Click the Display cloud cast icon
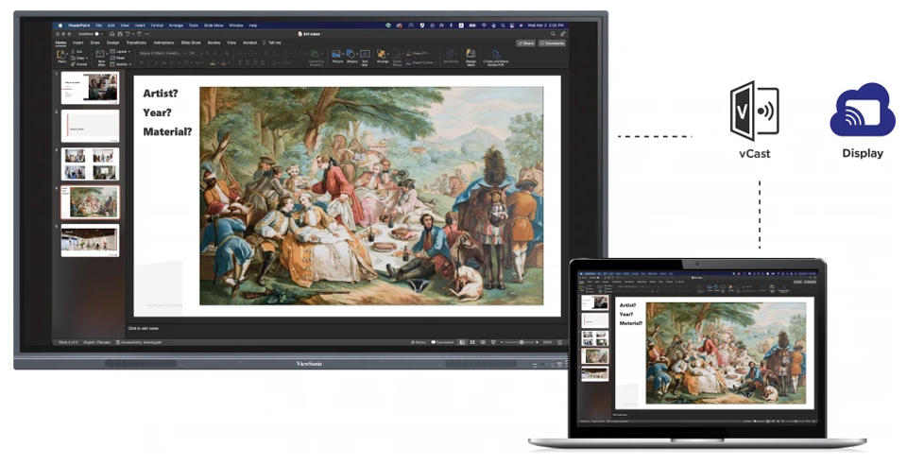The image size is (907, 465). coord(862,110)
